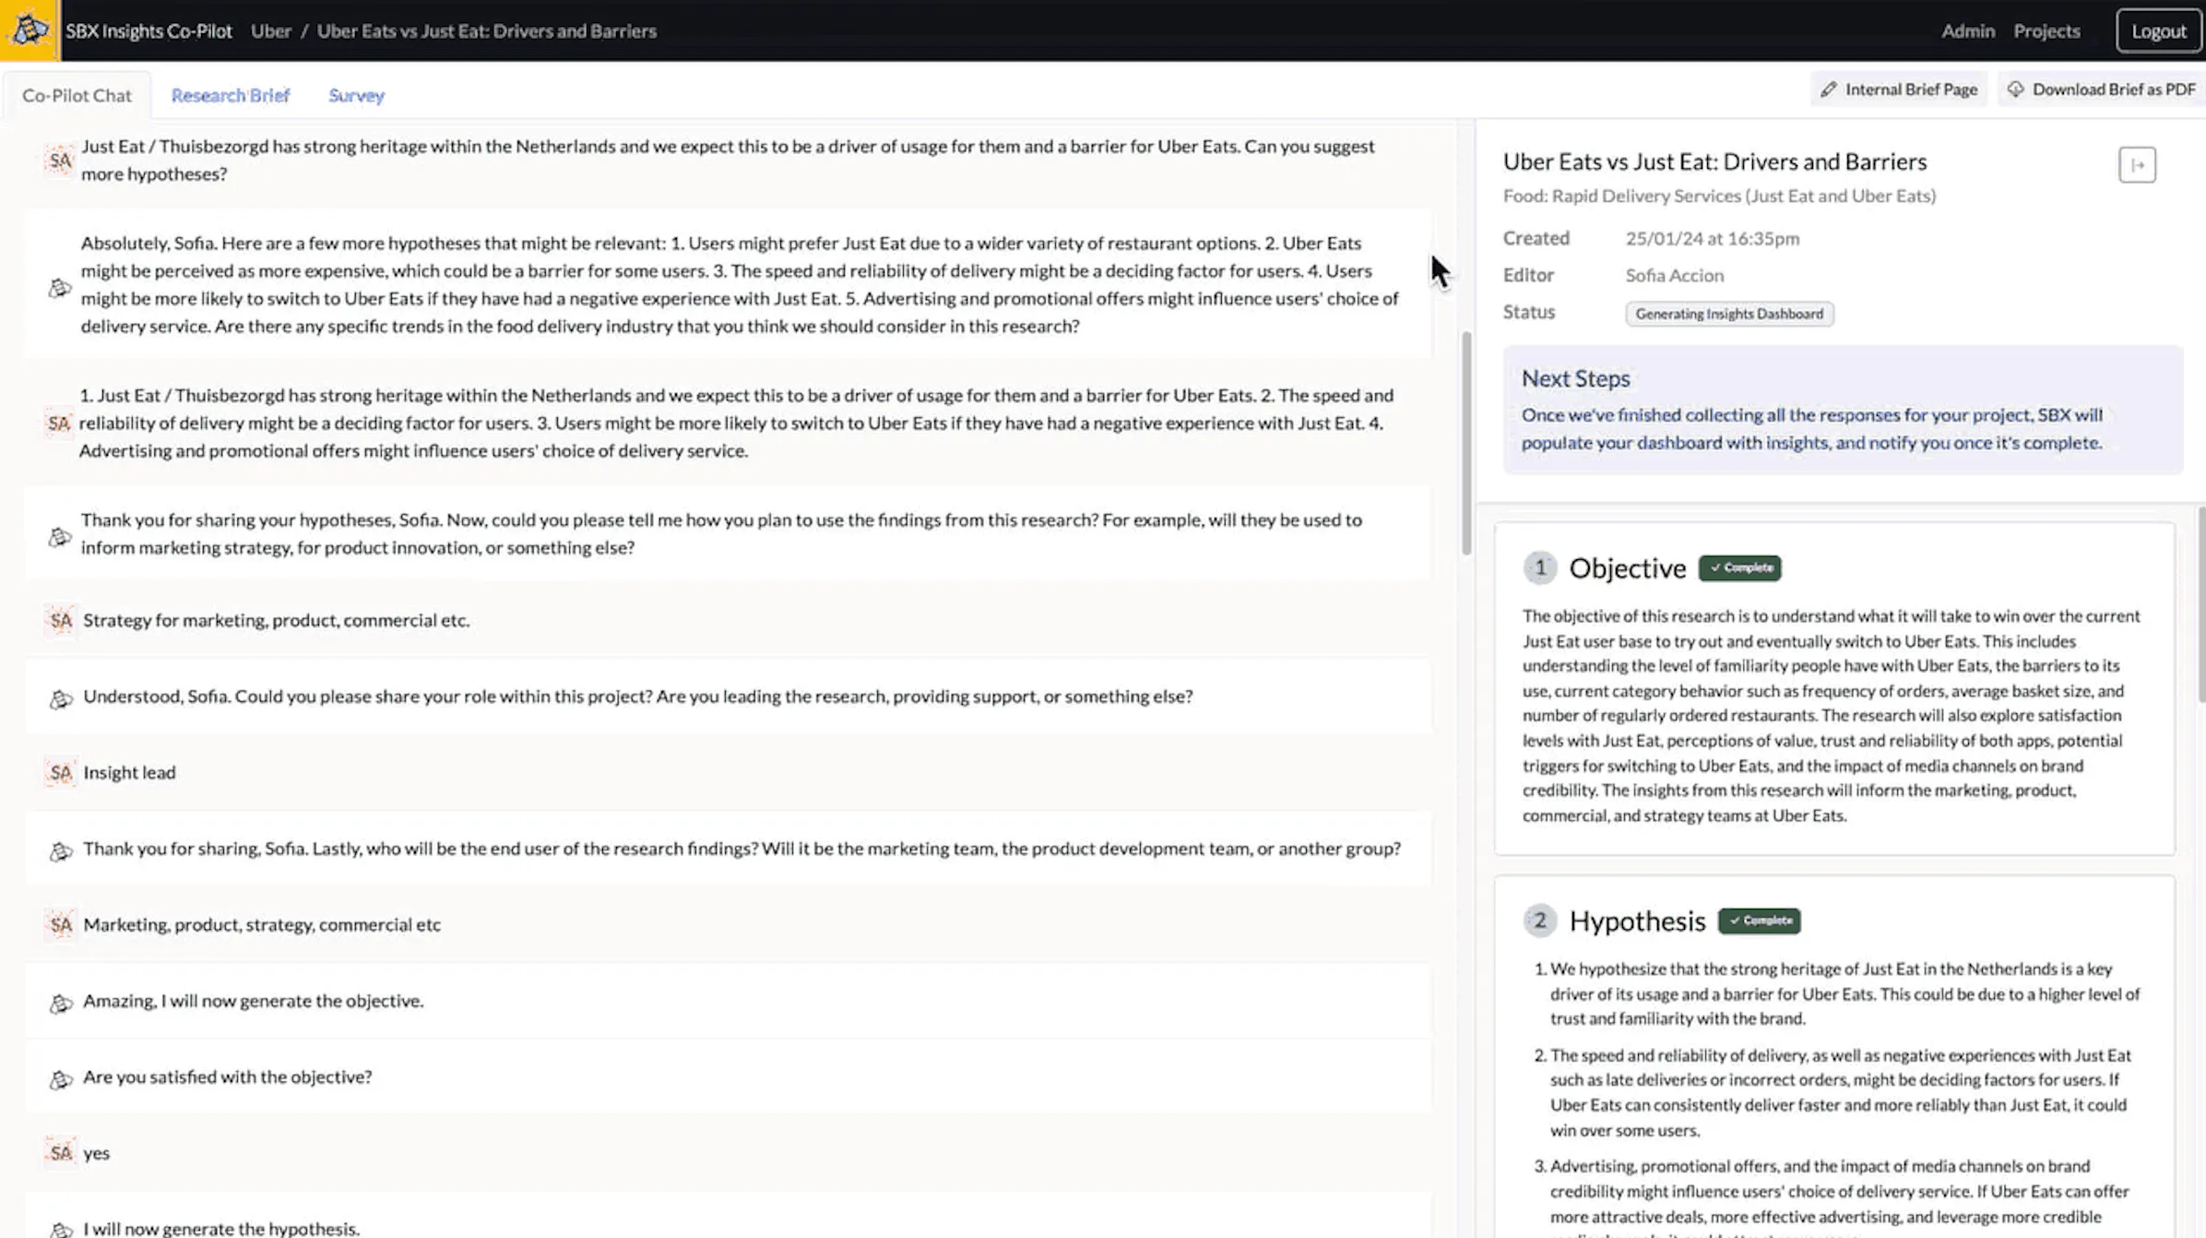Click the SA avatar beside 'yes' message
The width and height of the screenshot is (2206, 1238).
[61, 1153]
